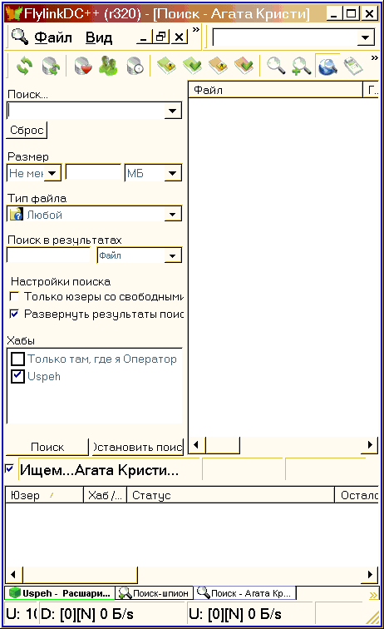The width and height of the screenshot is (384, 629).
Task: Switch to Поиск-шпион tab
Action: coord(155,593)
